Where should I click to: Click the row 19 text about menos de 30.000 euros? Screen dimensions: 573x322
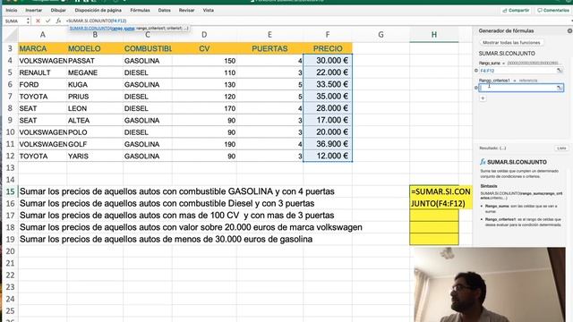[x=166, y=240]
